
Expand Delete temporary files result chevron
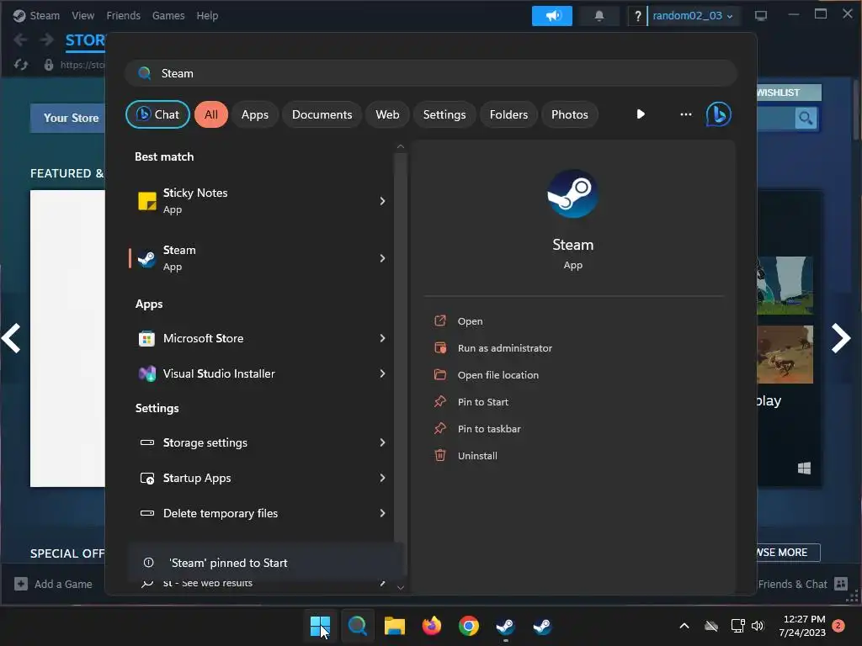(383, 513)
